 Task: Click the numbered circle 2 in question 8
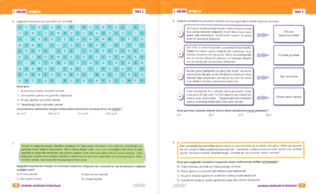180,54
